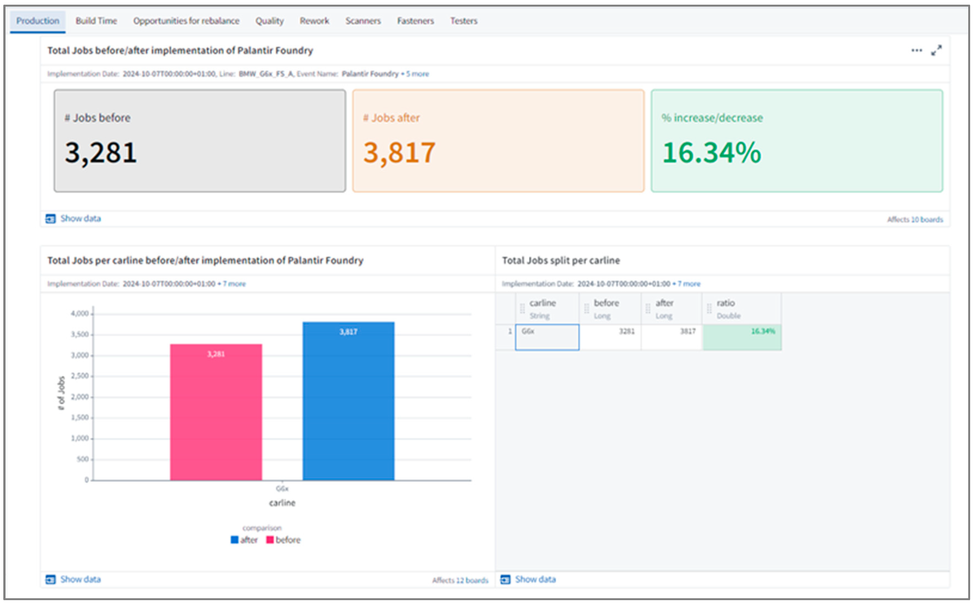
Task: Expand '+ 5 more' parameters in top board
Action: coord(415,74)
